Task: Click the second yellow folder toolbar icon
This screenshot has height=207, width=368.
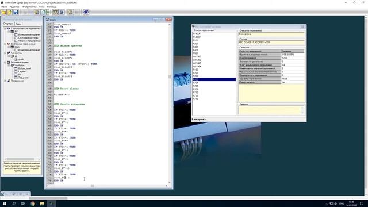Action: pos(10,12)
